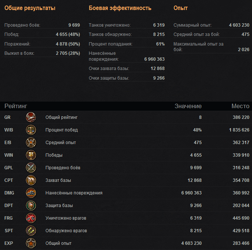This screenshot has width=252, height=250.
Task: Click the base capture flag icon
Action: 31,180
